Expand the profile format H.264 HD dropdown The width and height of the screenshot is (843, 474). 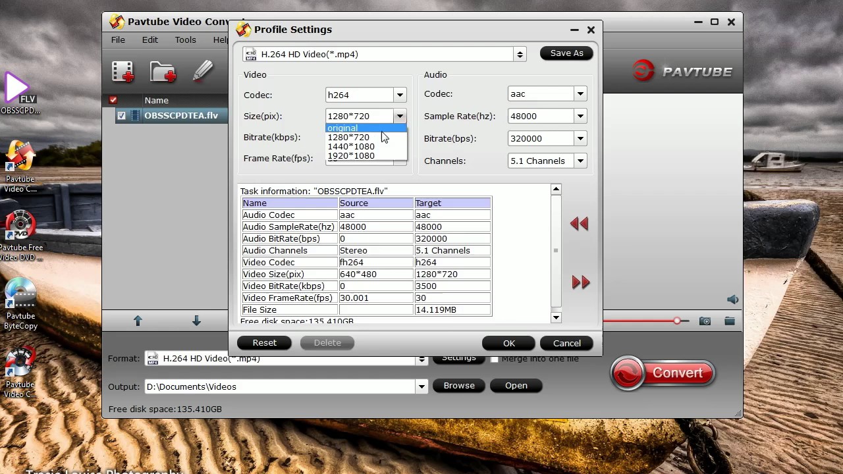520,55
